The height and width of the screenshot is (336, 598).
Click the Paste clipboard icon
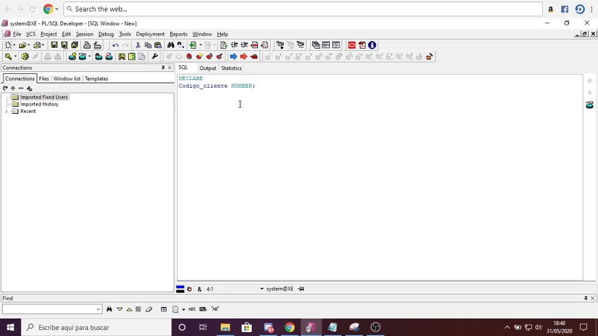point(158,45)
